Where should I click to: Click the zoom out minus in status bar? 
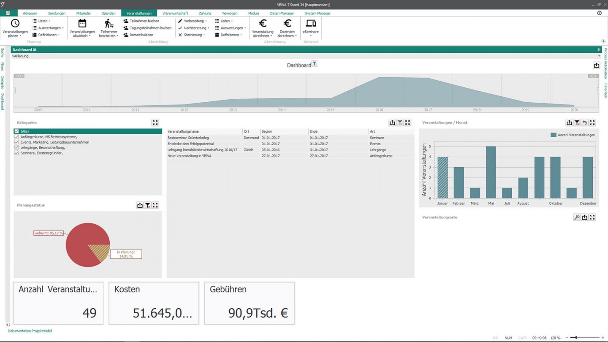tap(567, 338)
